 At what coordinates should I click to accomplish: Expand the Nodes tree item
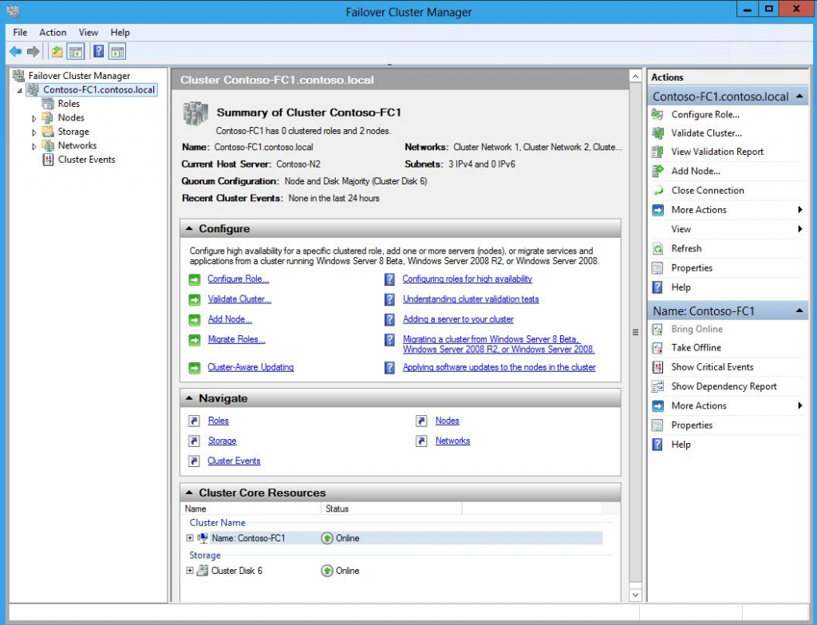coord(34,118)
